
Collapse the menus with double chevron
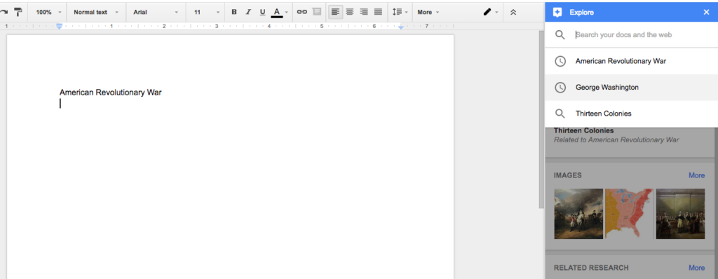tap(513, 12)
